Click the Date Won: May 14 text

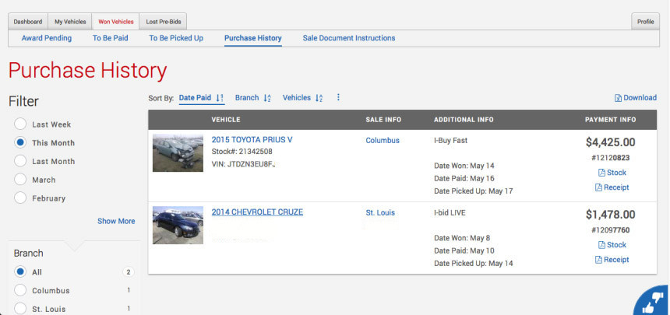click(x=464, y=166)
